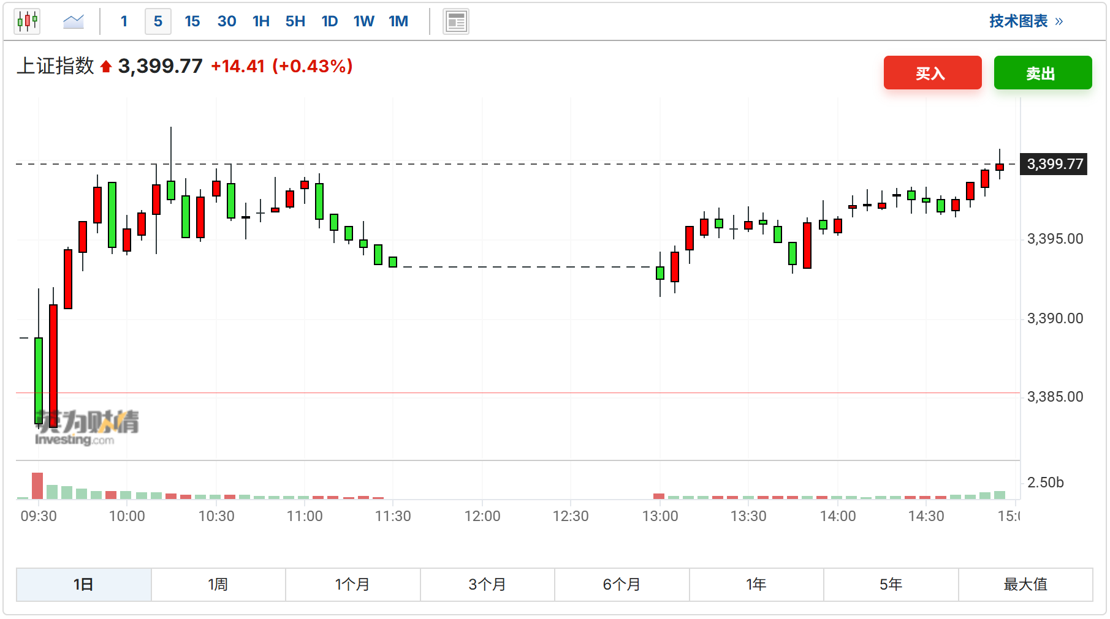Image resolution: width=1110 pixels, height=619 pixels.
Task: Choose the 15 minute interval
Action: click(192, 21)
